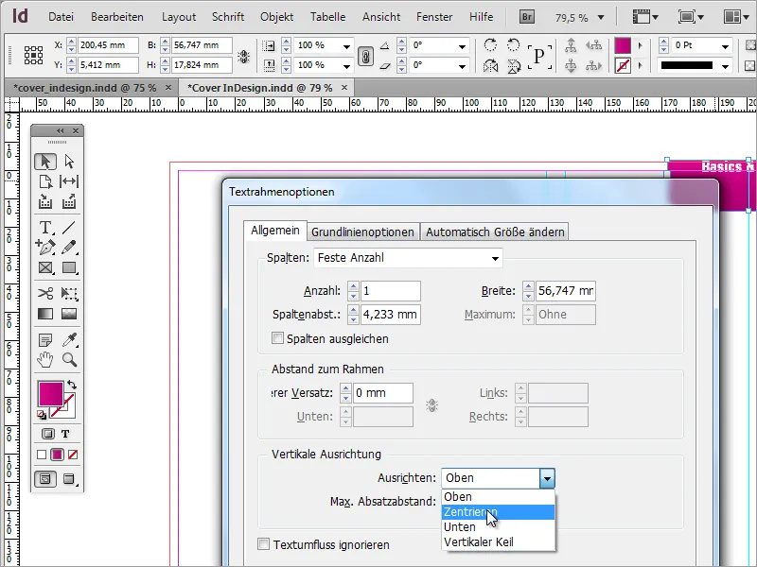Image resolution: width=757 pixels, height=567 pixels.
Task: Click the stroke none swatch in control bar
Action: [623, 65]
